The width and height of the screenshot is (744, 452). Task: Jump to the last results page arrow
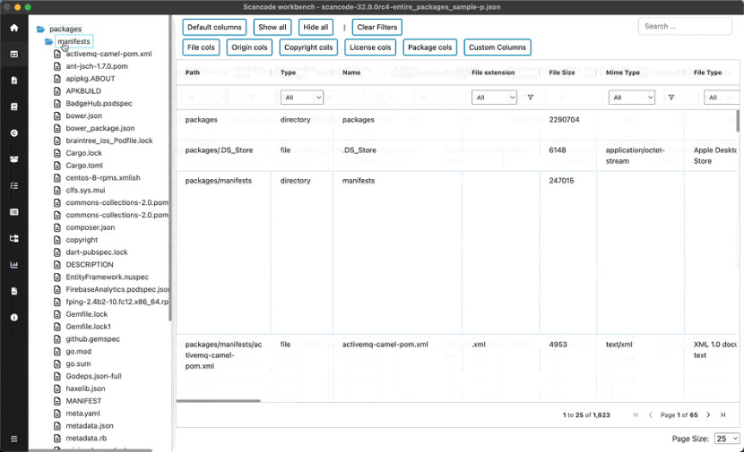(722, 415)
